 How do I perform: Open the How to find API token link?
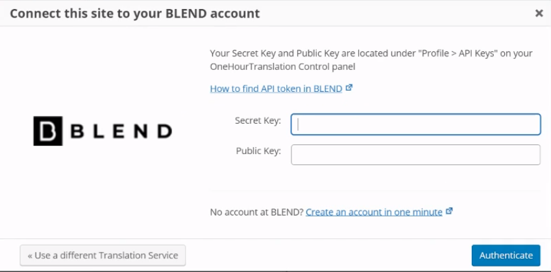pos(276,89)
